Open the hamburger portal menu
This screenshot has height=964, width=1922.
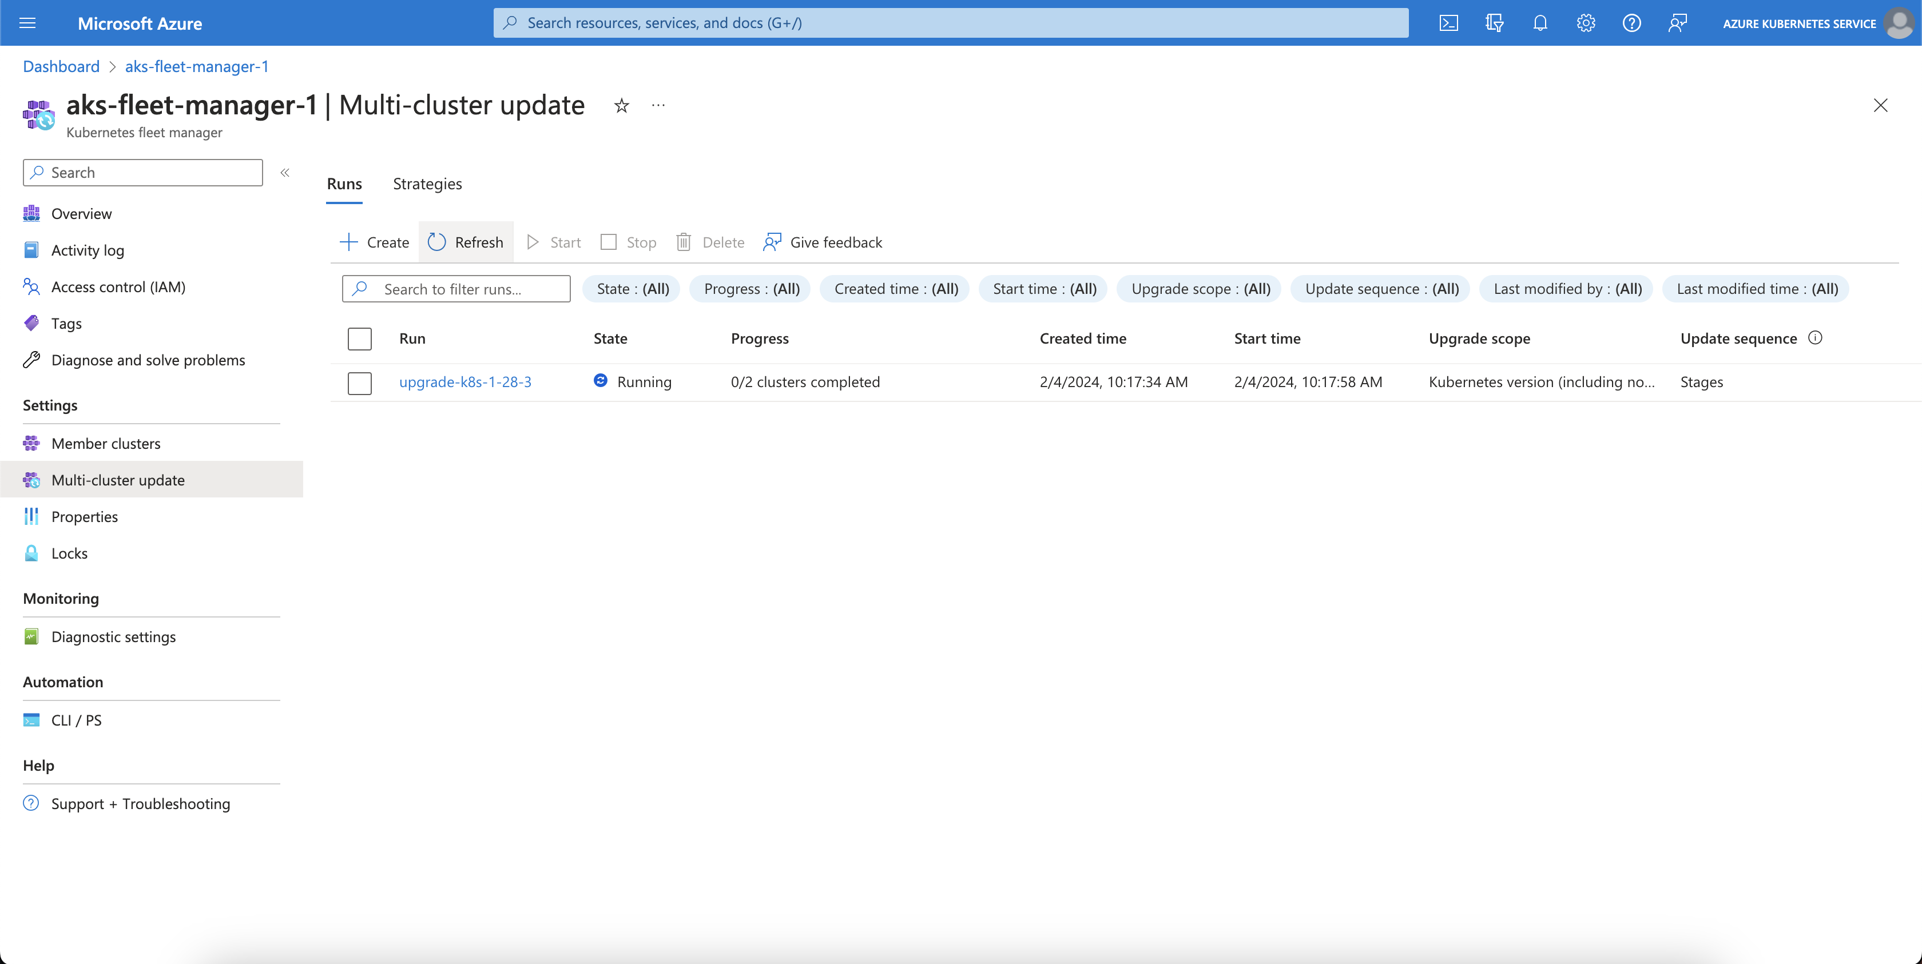[27, 23]
